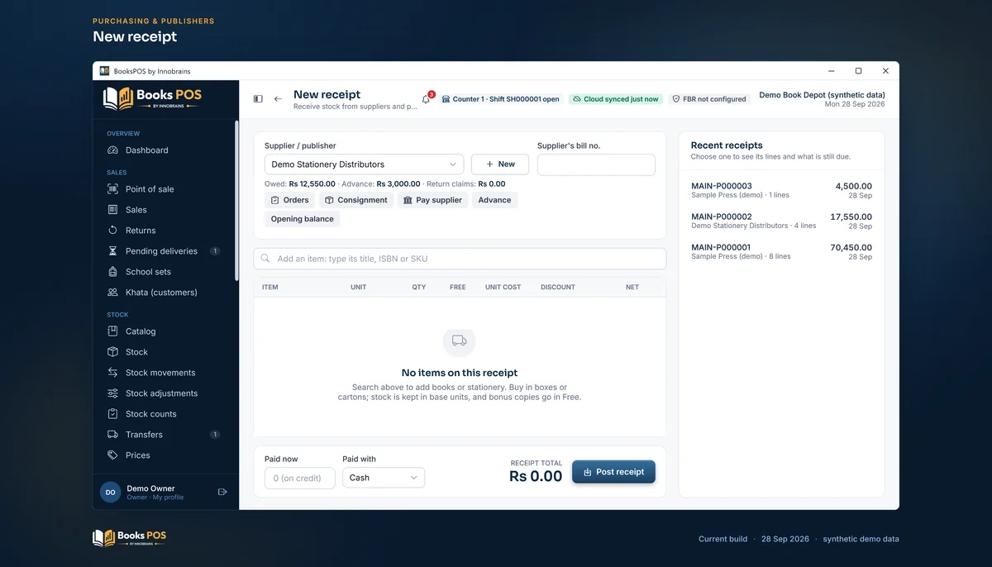Image resolution: width=992 pixels, height=567 pixels.
Task: Click the Opening balance button
Action: pos(303,219)
